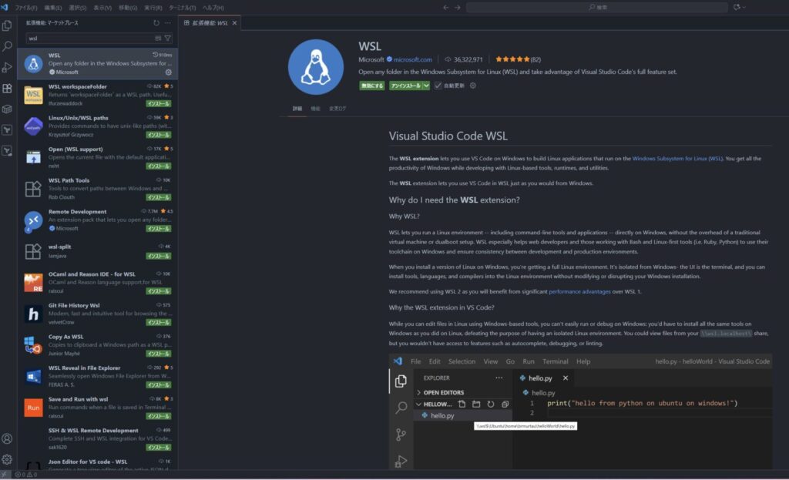Open the microsoft.com publisher link

(412, 59)
